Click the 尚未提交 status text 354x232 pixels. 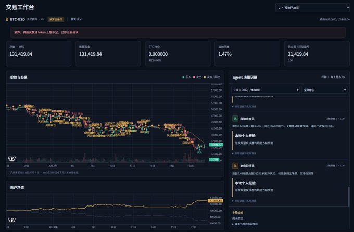237,218
